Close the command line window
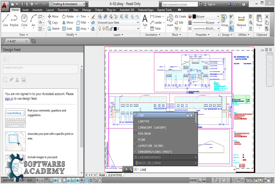 126,169
